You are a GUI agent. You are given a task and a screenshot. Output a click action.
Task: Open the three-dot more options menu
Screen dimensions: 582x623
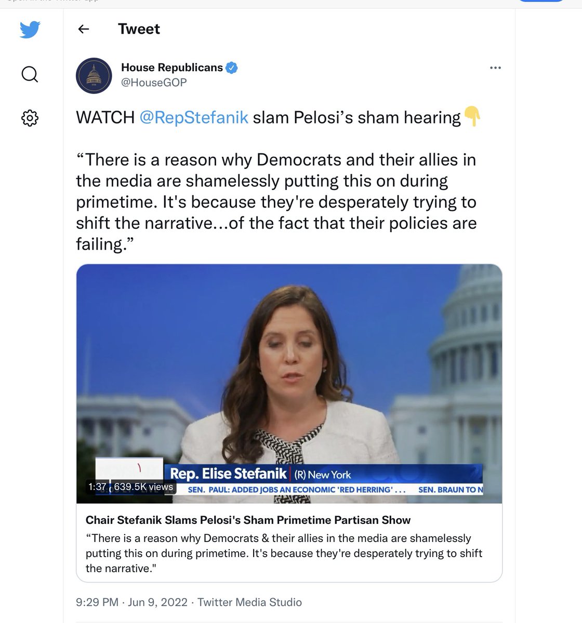point(495,67)
